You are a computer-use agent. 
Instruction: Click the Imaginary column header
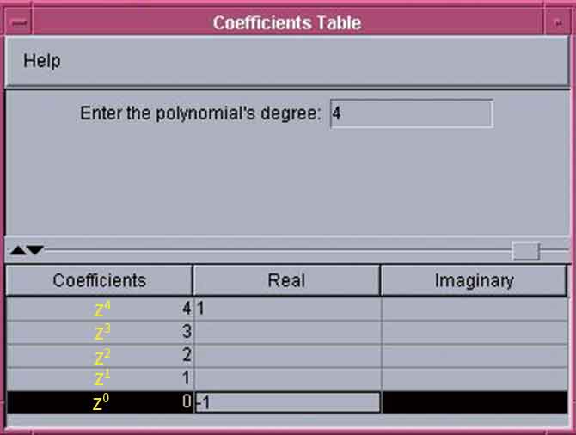(474, 280)
